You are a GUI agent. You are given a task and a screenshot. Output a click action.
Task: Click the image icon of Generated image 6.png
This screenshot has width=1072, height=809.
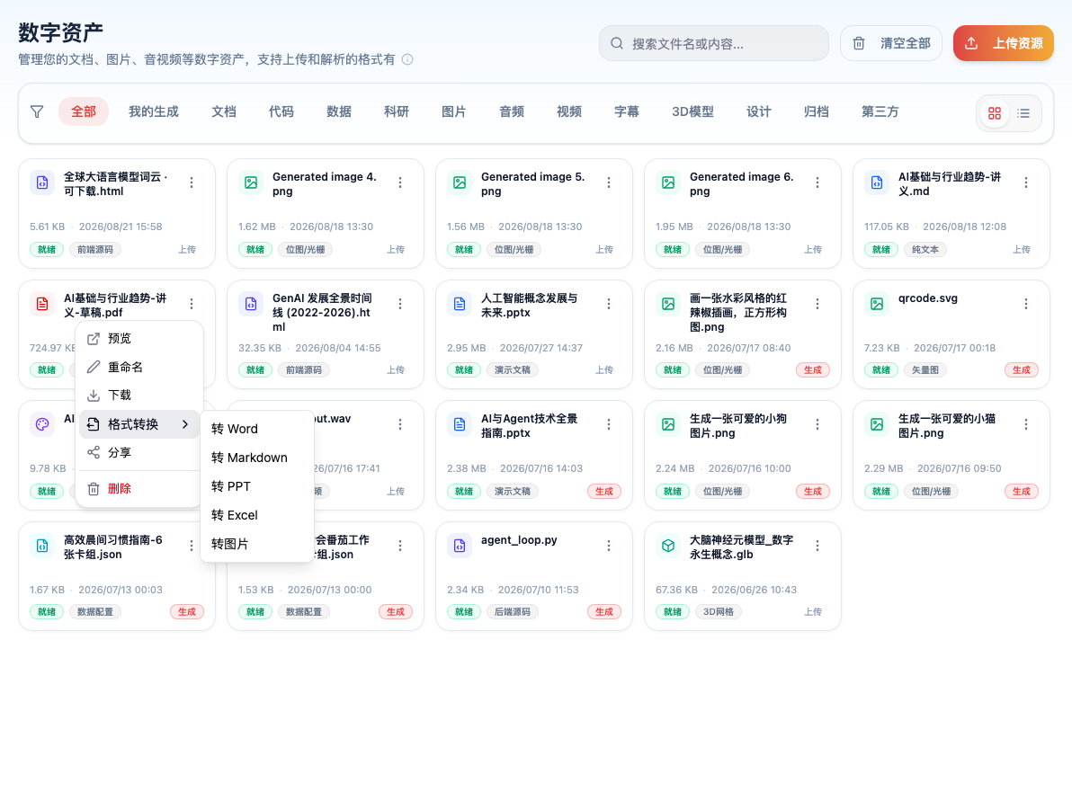pyautogui.click(x=668, y=182)
